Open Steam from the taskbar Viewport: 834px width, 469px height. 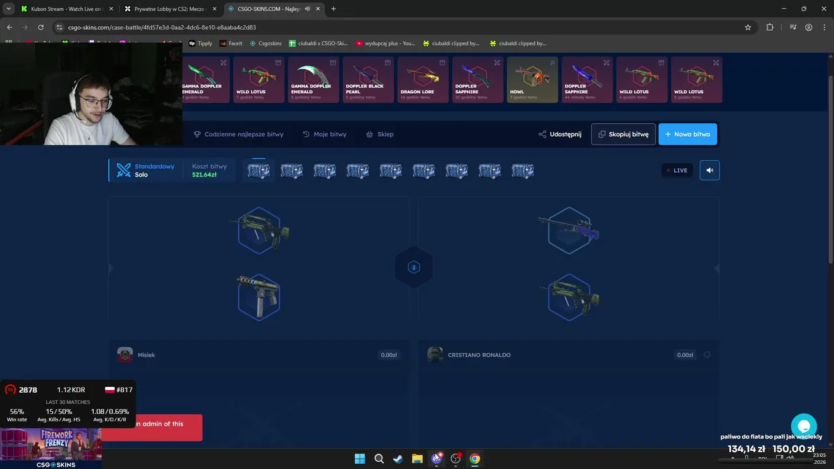(x=398, y=459)
